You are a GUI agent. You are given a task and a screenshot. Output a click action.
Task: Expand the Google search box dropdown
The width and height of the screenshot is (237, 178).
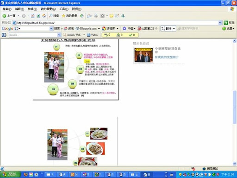point(51,28)
